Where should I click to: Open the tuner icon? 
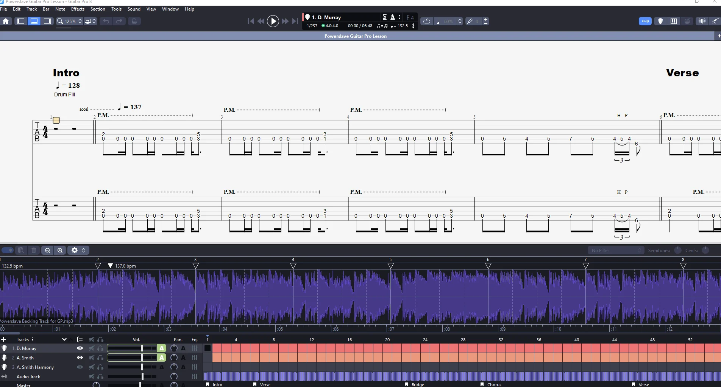point(702,21)
